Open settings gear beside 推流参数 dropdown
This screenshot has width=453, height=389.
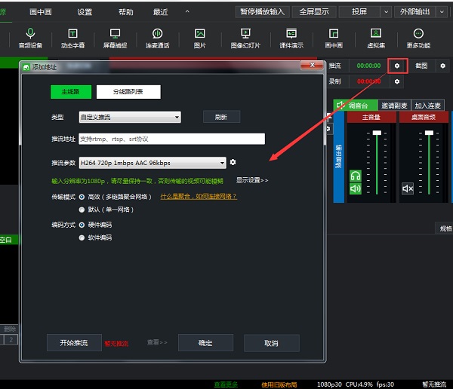click(x=233, y=163)
